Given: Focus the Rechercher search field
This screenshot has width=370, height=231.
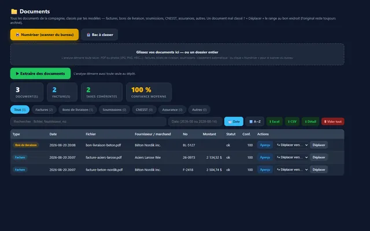Looking at the screenshot, I should 88,122.
